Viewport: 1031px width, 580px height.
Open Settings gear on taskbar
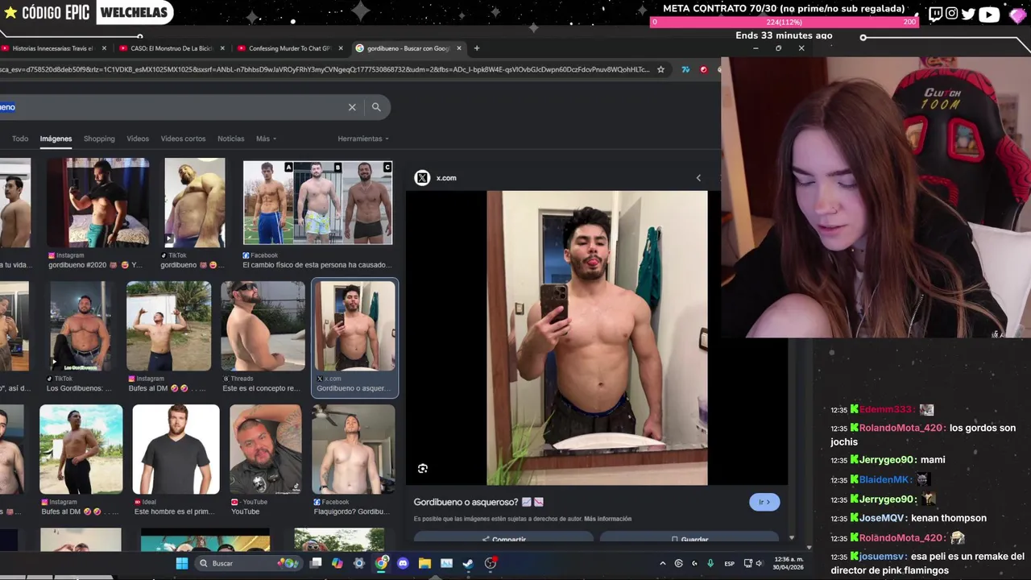359,563
